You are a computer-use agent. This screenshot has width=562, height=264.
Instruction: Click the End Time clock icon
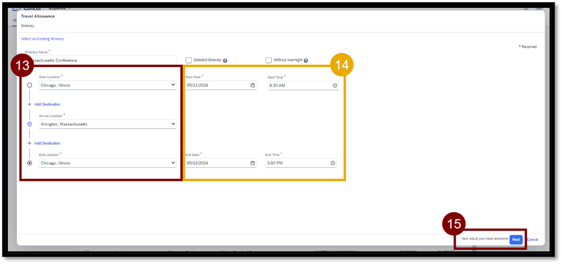click(332, 163)
